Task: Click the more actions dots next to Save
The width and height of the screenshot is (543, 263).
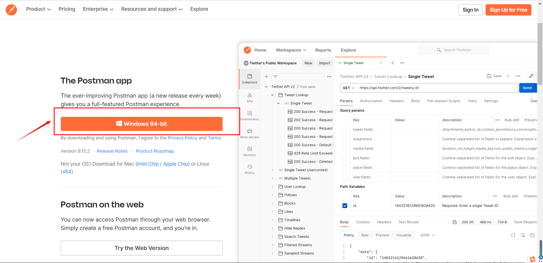Action: [x=518, y=76]
